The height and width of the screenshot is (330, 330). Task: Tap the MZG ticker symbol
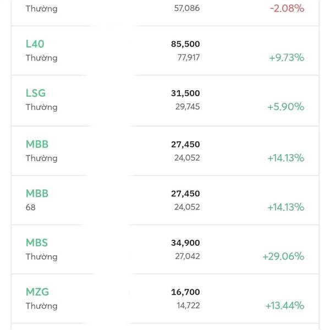click(x=37, y=292)
